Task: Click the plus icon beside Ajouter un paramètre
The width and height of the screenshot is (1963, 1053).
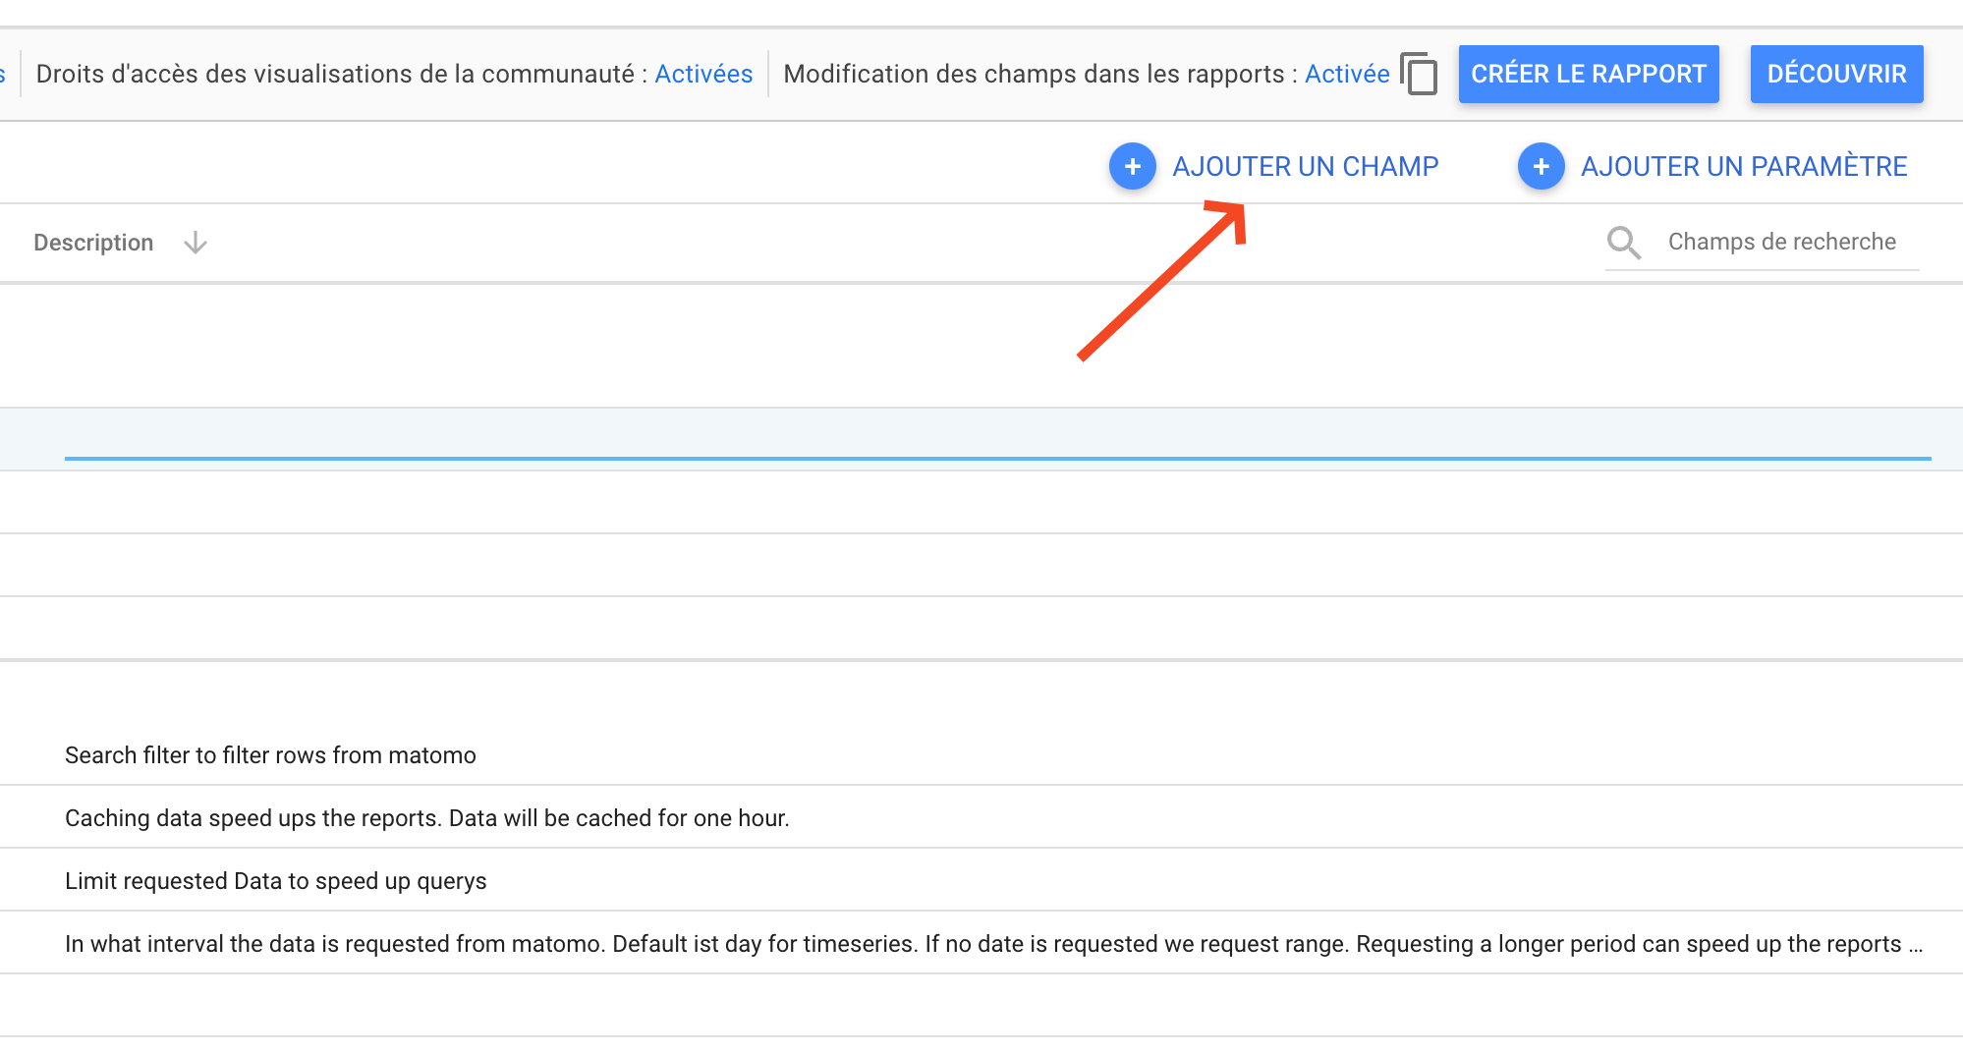Action: point(1541,167)
